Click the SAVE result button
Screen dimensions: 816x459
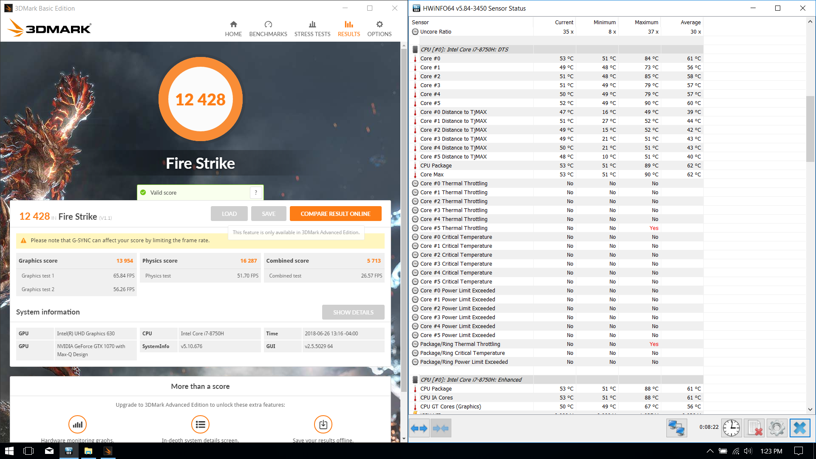(269, 214)
